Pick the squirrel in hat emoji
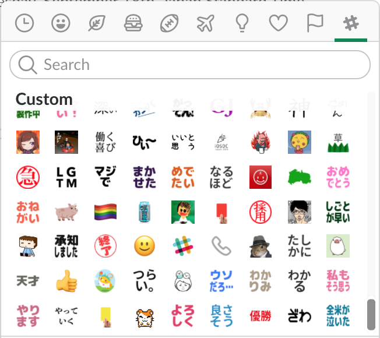The height and width of the screenshot is (338, 380). pos(261,246)
